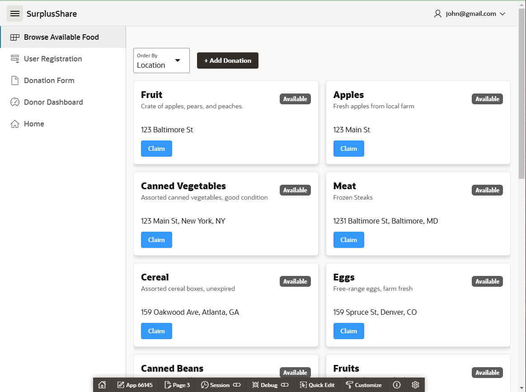The width and height of the screenshot is (526, 392).
Task: Click the Page 3 document edit icon
Action: pos(168,385)
